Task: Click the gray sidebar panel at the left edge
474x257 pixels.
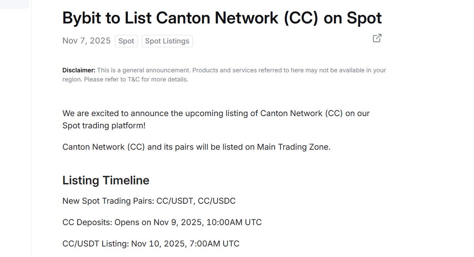Action: click(x=14, y=4)
